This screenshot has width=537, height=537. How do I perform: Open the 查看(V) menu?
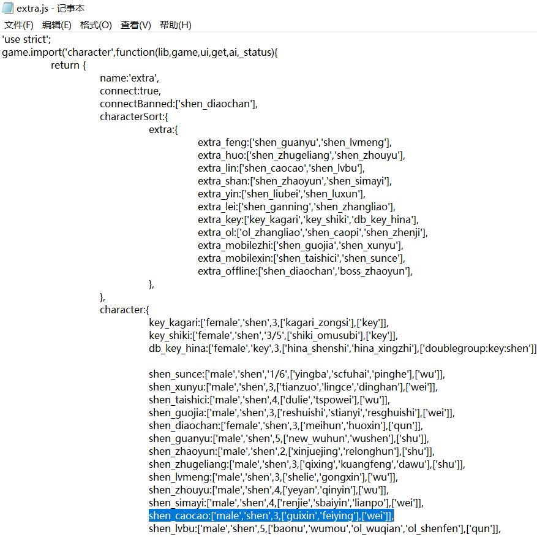pos(135,25)
